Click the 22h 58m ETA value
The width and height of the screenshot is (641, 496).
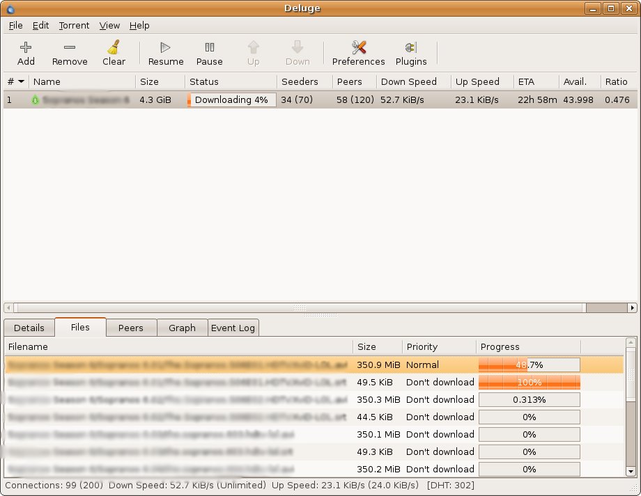coord(537,100)
